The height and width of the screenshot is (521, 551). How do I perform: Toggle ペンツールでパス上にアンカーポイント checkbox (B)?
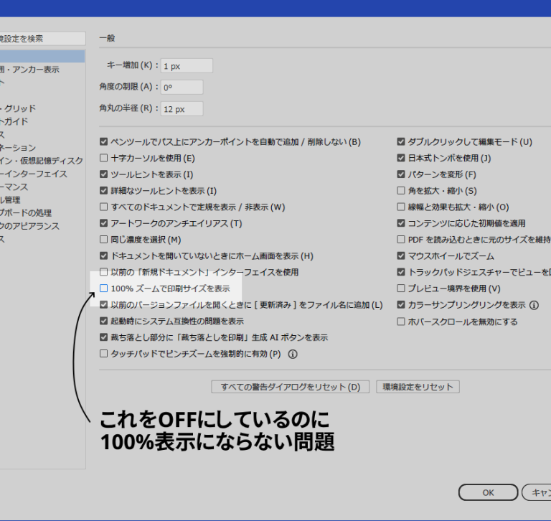pos(103,141)
